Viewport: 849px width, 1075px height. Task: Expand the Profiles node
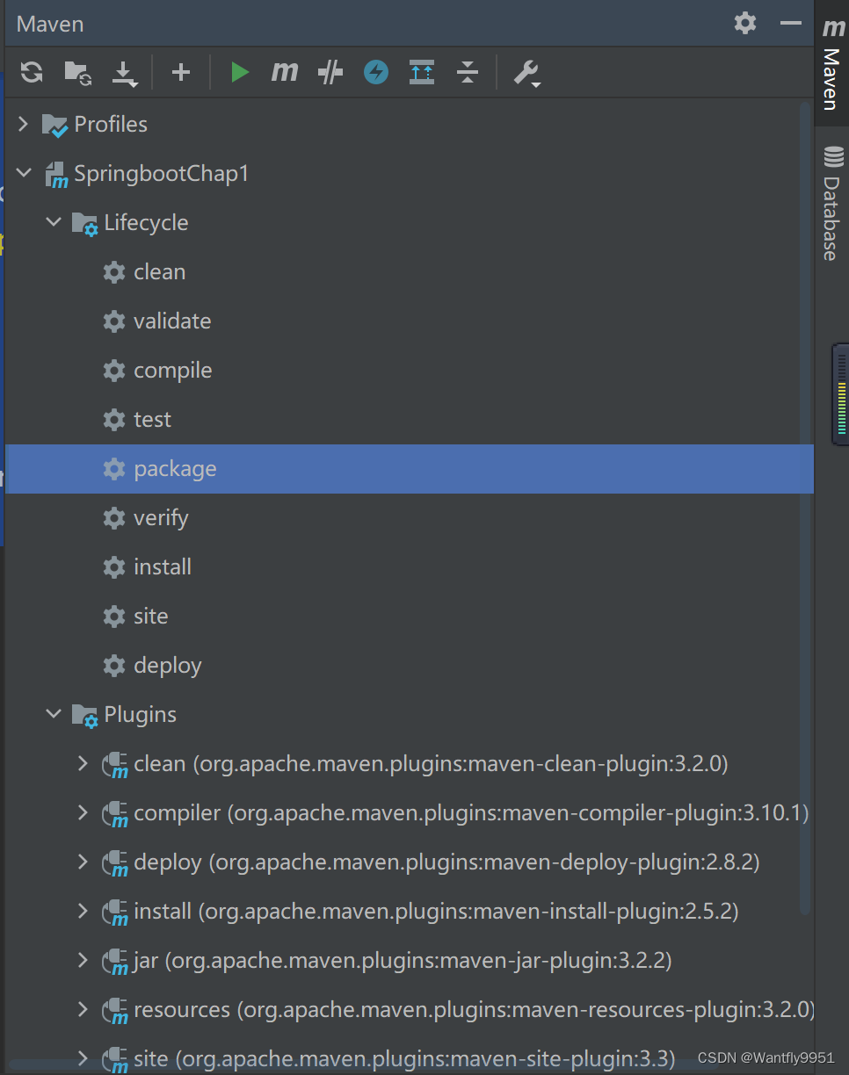click(x=23, y=124)
